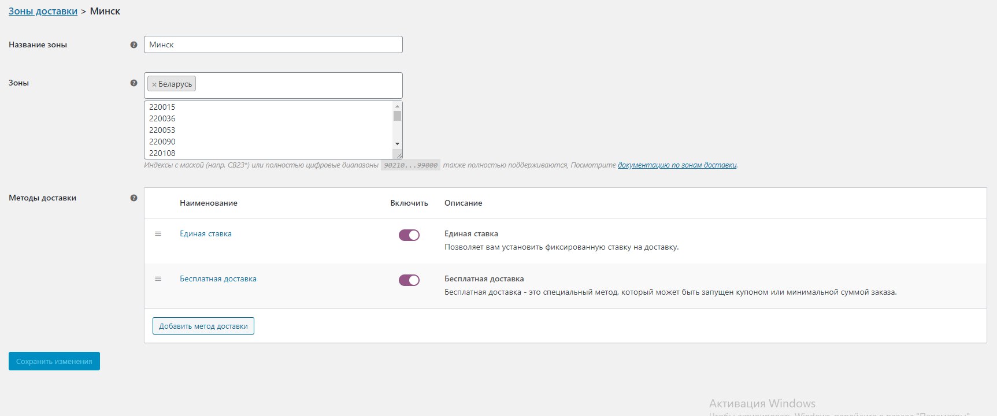Click resize grip of postcodes textarea
This screenshot has height=416, width=997.
coord(398,154)
